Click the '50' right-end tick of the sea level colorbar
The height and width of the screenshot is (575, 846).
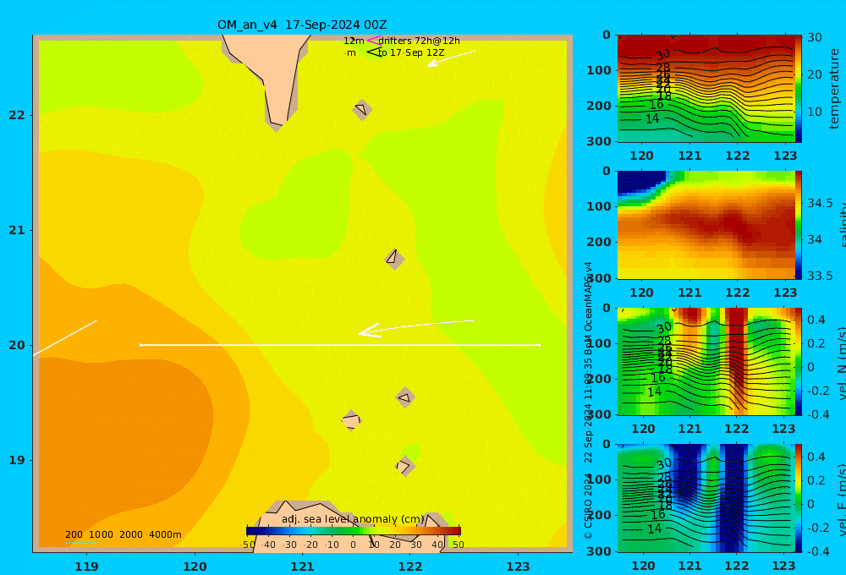click(458, 545)
